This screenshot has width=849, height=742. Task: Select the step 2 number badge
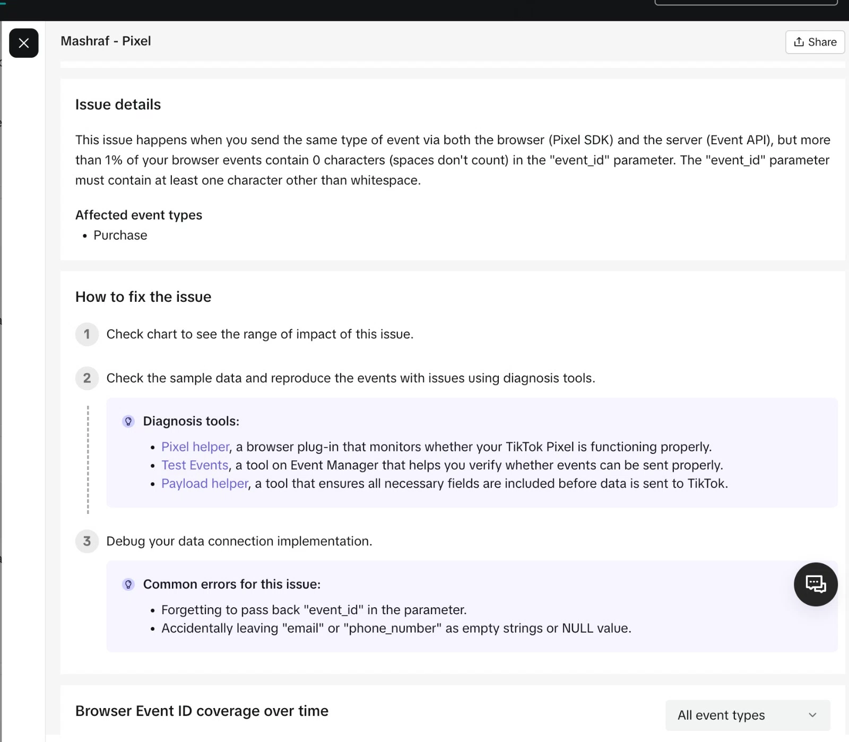coord(87,378)
